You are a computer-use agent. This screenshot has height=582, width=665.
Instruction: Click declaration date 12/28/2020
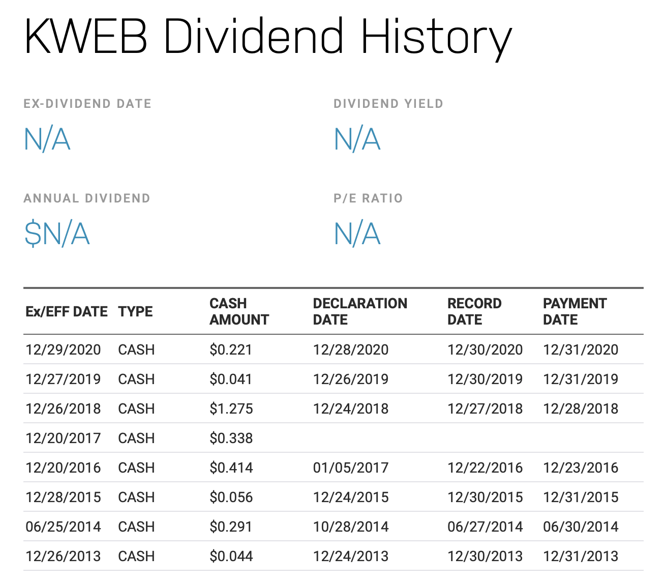pos(351,350)
